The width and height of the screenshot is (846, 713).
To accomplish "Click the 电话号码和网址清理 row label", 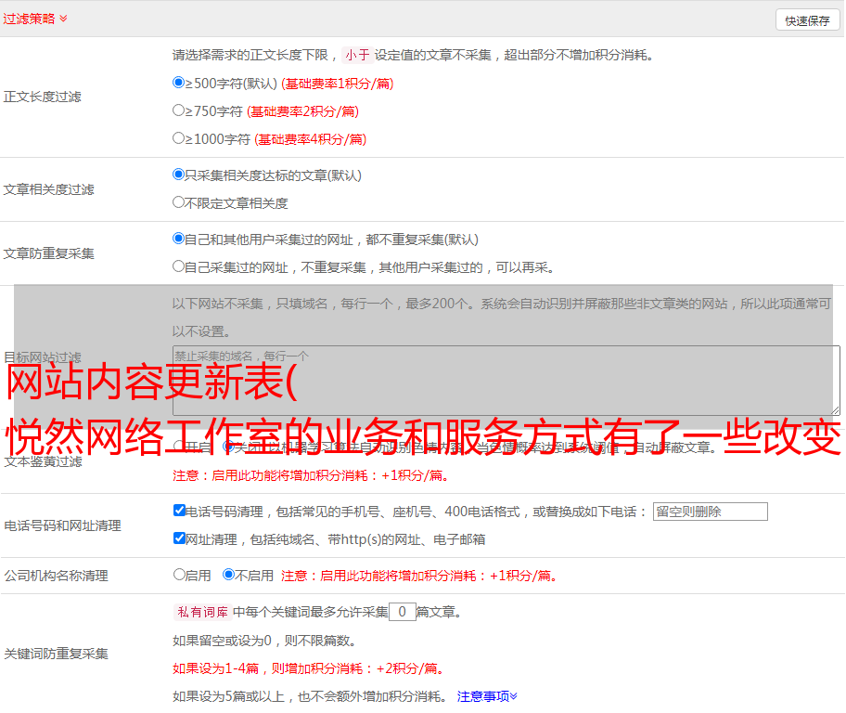I will [x=62, y=525].
